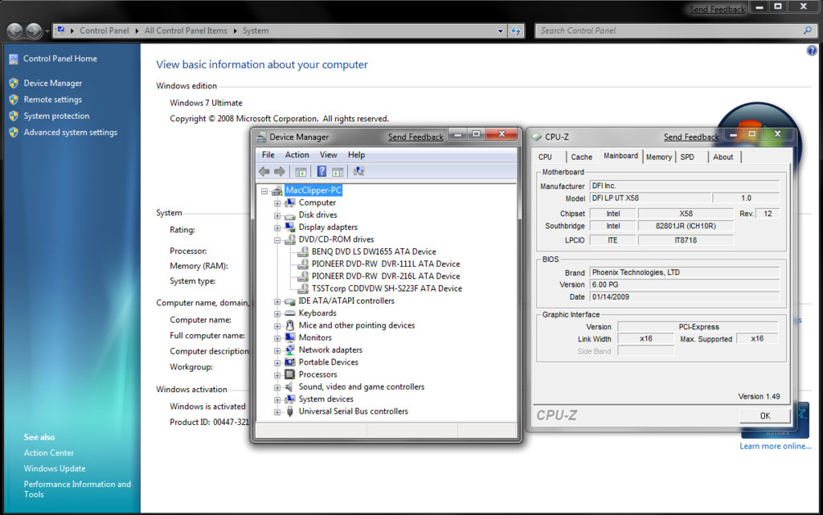823x515 pixels.
Task: Click the Display adapters category icon
Action: coord(289,227)
